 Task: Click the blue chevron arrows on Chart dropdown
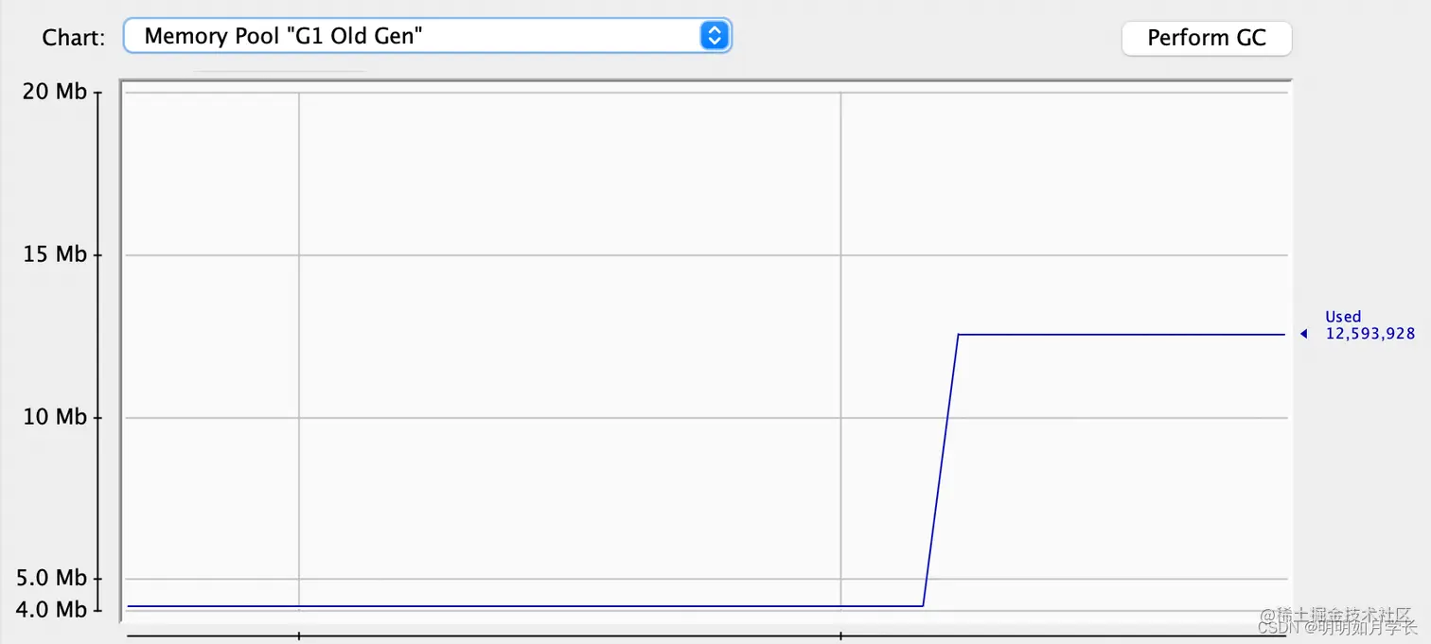point(715,36)
